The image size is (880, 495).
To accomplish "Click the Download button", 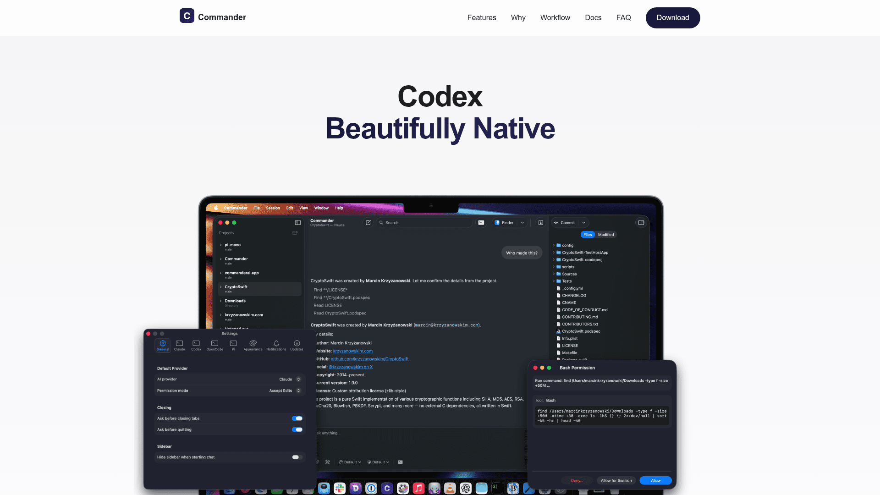I will click(x=672, y=17).
